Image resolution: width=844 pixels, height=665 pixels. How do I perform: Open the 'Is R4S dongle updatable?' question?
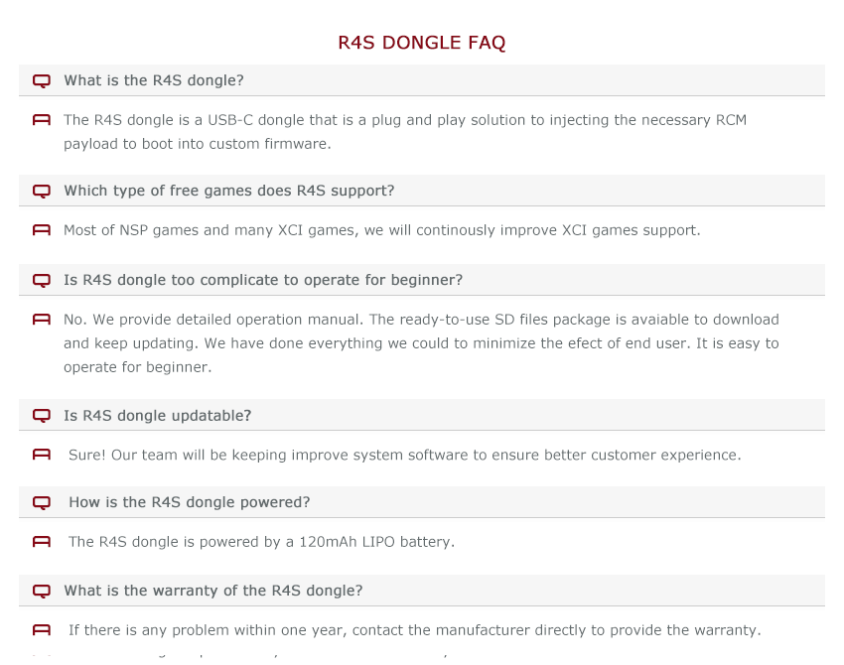click(422, 415)
